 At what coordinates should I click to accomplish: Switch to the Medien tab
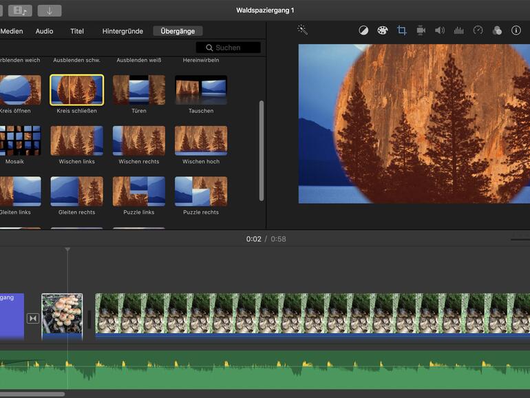12,31
